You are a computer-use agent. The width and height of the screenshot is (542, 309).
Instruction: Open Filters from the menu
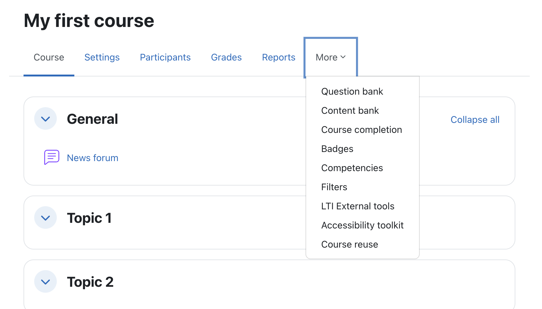click(334, 187)
